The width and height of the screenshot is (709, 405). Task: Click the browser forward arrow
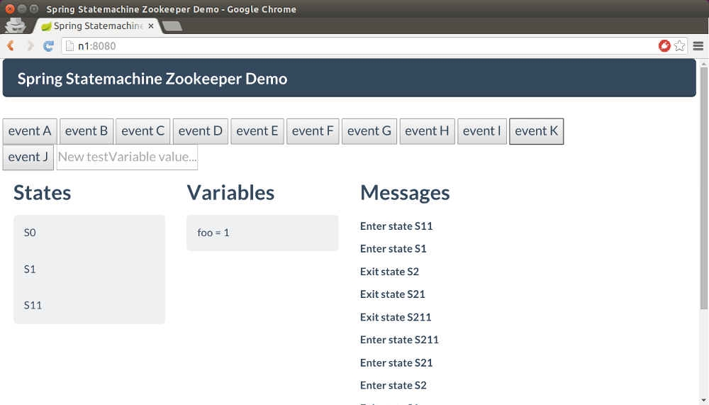30,45
